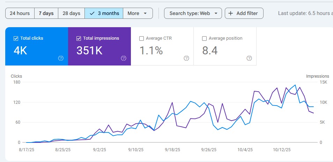This screenshot has height=162, width=333.
Task: Switch to the 7 days range
Action: [x=46, y=14]
